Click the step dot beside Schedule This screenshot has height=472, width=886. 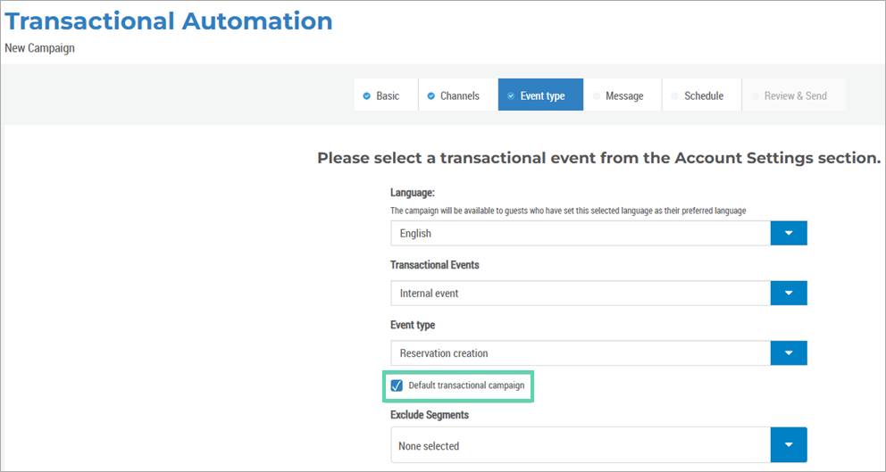pos(674,96)
